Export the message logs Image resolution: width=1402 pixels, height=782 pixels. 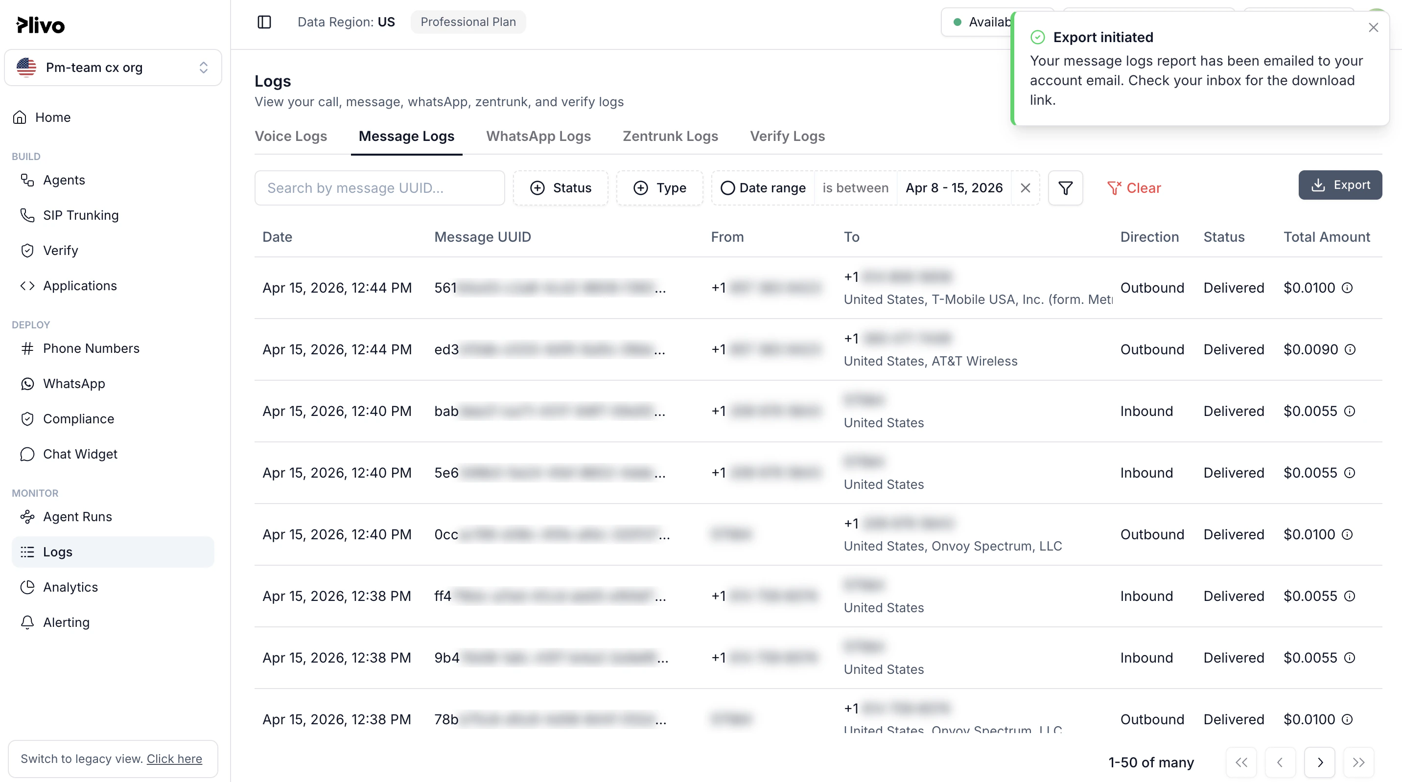click(x=1340, y=185)
